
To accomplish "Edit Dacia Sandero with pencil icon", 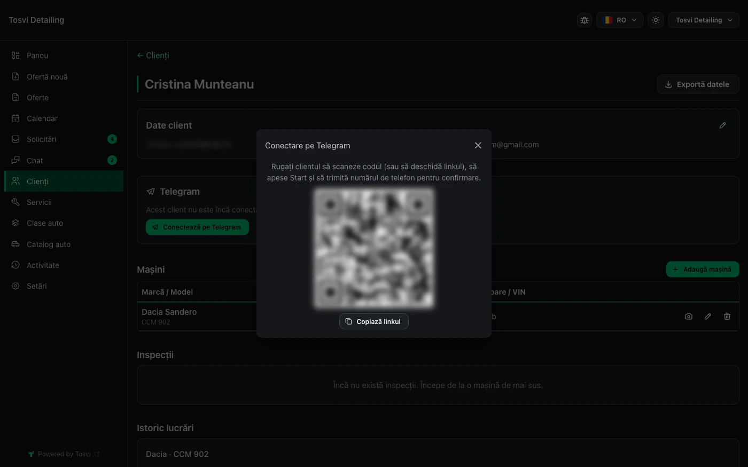I will click(x=708, y=316).
